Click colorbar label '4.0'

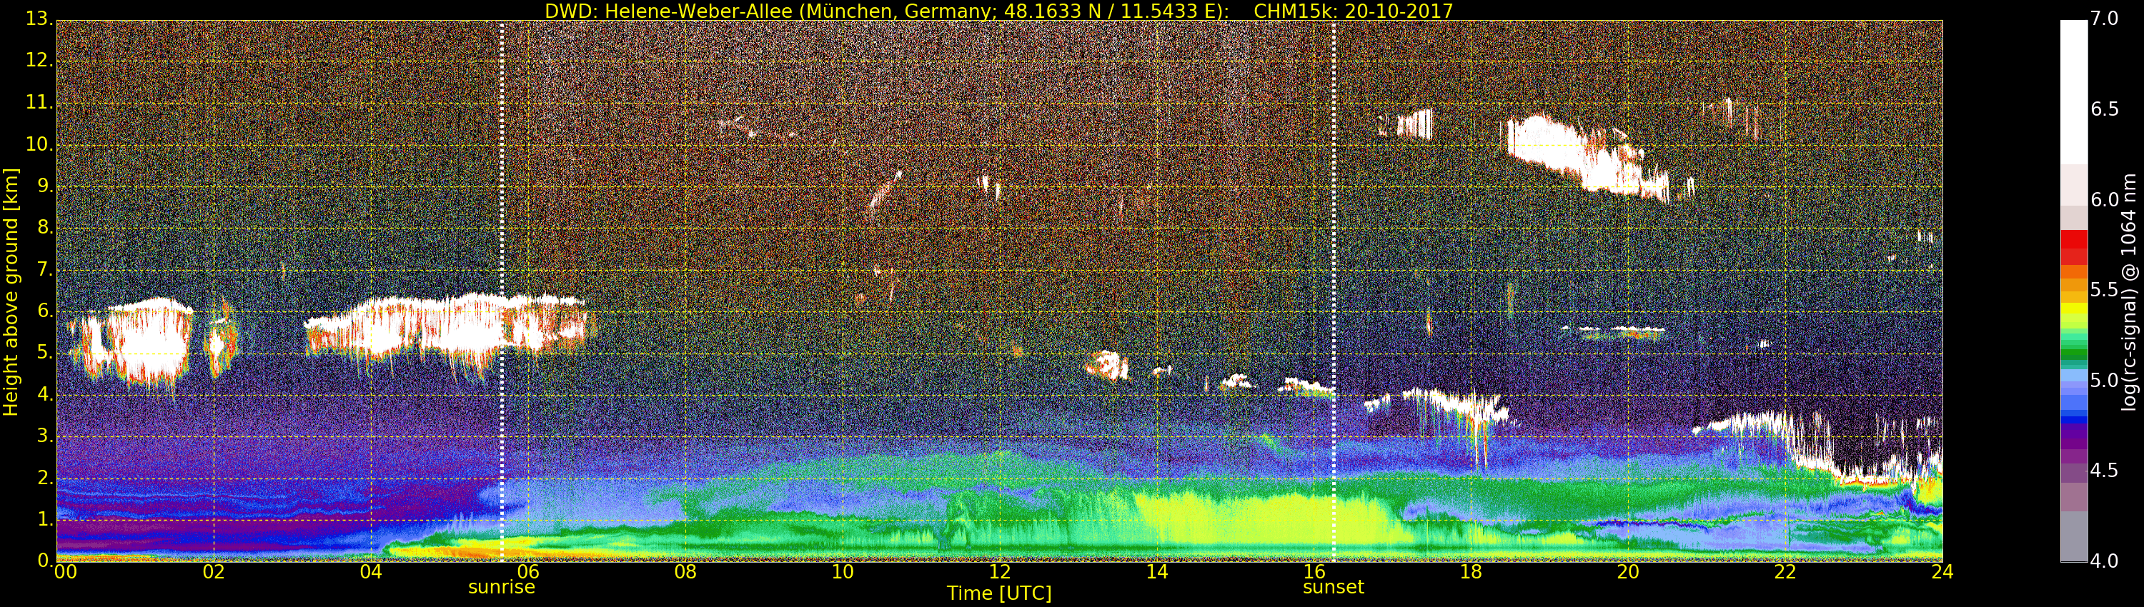tap(2105, 561)
